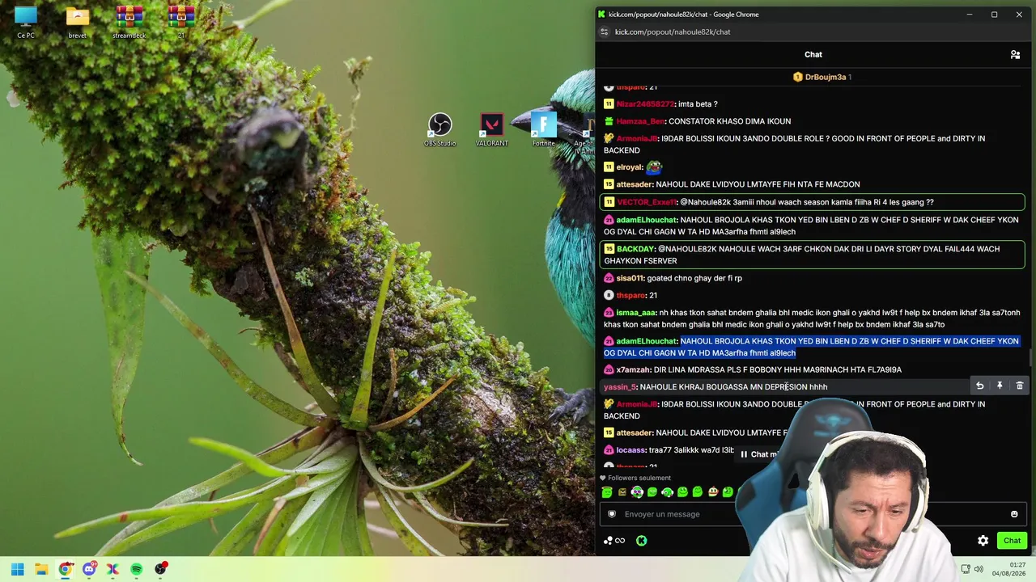Select Fortnite desktop shortcut
The image size is (1036, 582).
tap(543, 130)
